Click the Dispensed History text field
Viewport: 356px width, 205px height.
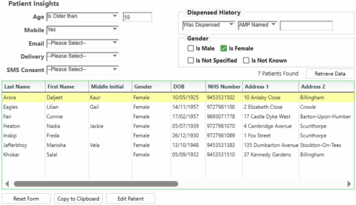306,26
